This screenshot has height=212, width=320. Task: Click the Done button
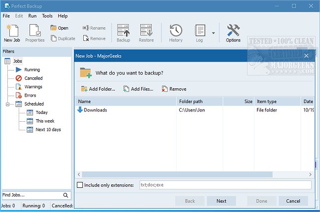tap(261, 201)
